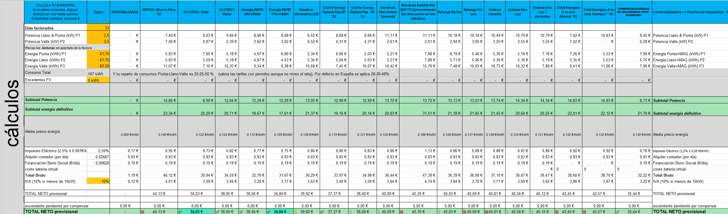
Task: Select the Dias facturados input cell with 31
Action: coord(98,27)
